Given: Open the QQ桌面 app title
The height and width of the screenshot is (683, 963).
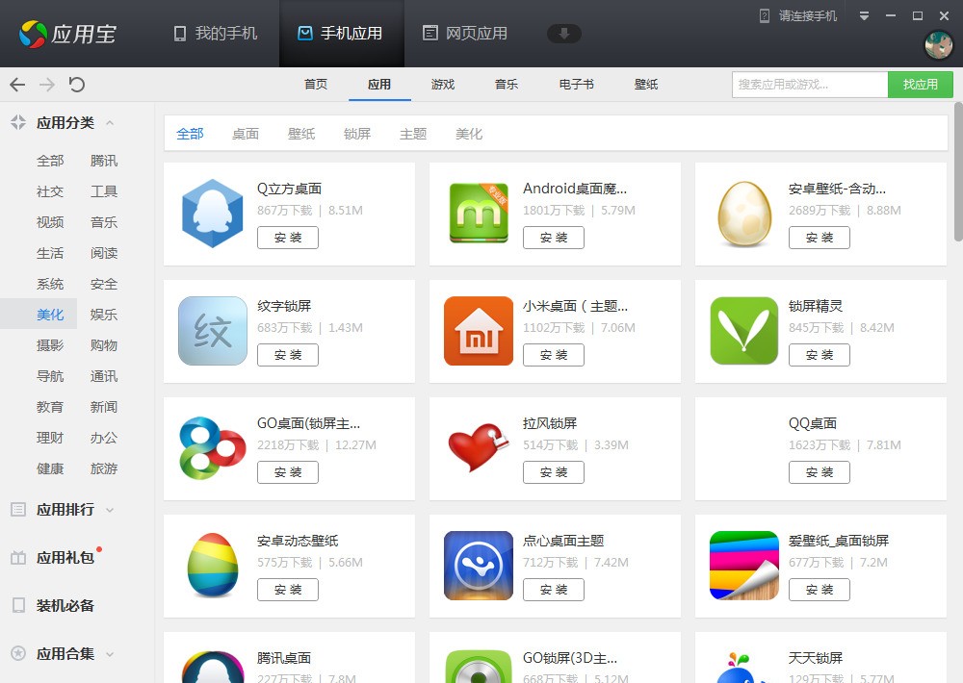Looking at the screenshot, I should coord(813,423).
